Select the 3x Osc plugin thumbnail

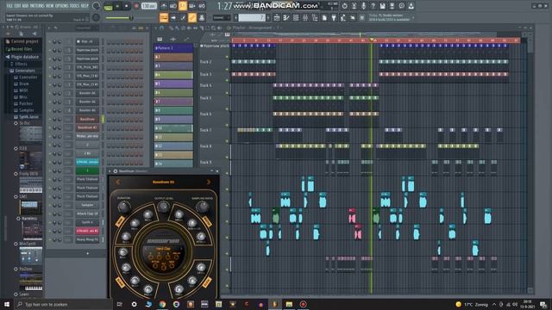coord(31,134)
